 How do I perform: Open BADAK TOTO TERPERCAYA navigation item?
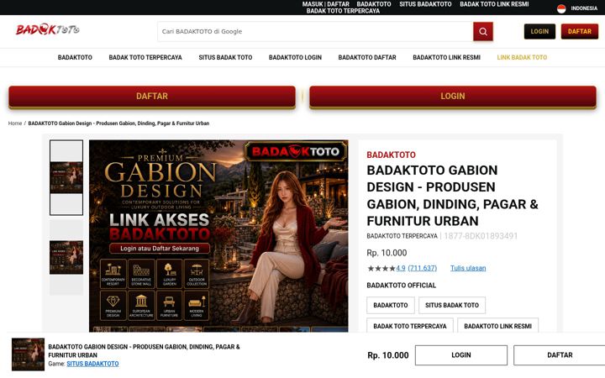pyautogui.click(x=145, y=57)
